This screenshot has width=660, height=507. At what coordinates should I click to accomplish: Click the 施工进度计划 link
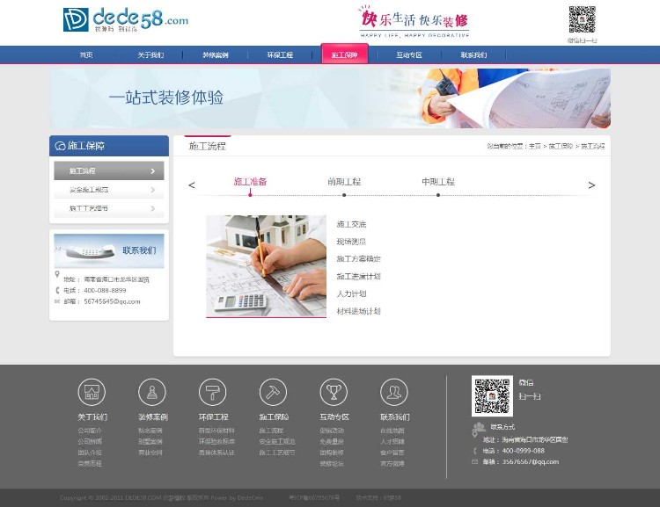(x=358, y=276)
